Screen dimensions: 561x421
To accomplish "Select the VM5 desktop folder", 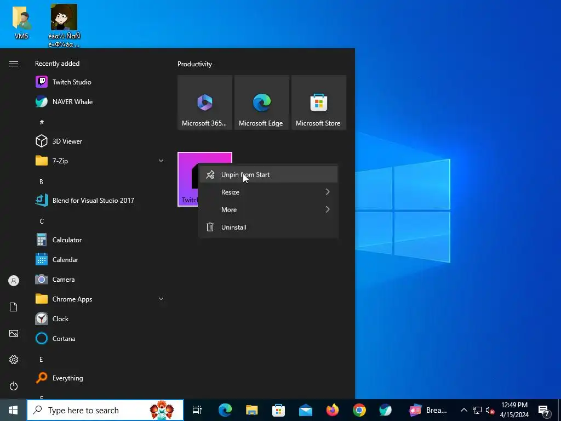I will click(x=21, y=22).
